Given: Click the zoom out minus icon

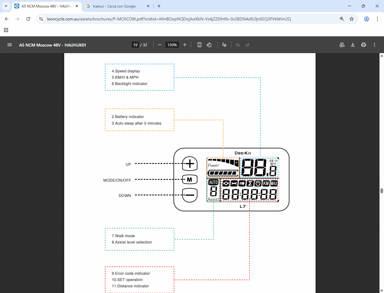Looking at the screenshot, I should pos(160,45).
